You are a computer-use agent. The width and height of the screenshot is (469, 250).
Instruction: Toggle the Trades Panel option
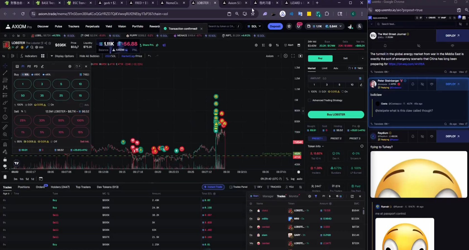pyautogui.click(x=238, y=187)
